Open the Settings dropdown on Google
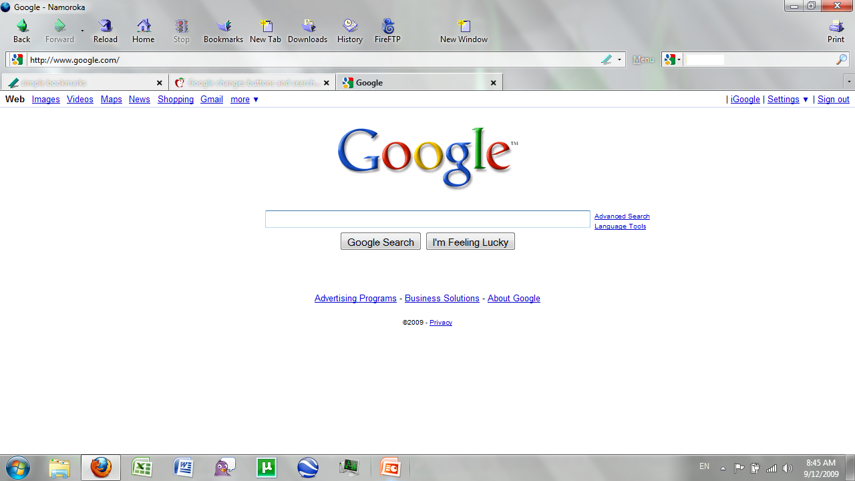855x481 pixels. (x=788, y=100)
